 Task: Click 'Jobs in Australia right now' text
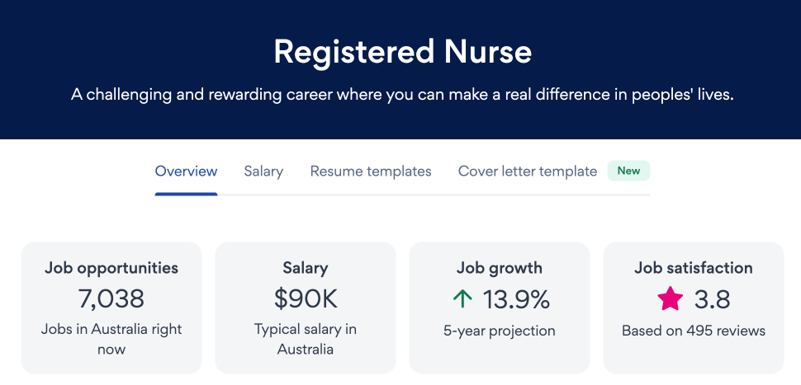click(x=111, y=339)
